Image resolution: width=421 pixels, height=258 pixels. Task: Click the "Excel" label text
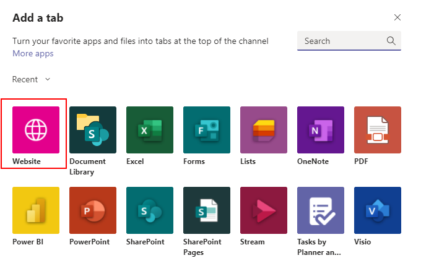tap(135, 161)
